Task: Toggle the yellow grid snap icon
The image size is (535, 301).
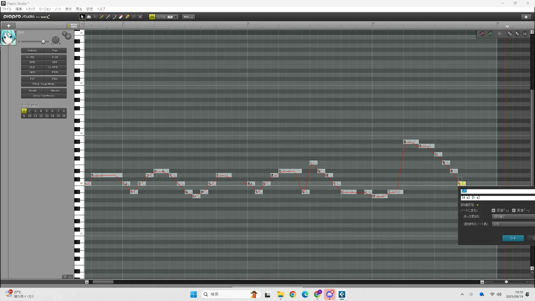Action: tap(152, 17)
